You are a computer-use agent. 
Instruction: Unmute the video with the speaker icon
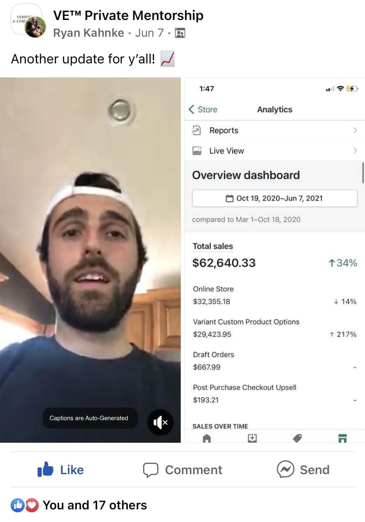pyautogui.click(x=160, y=422)
